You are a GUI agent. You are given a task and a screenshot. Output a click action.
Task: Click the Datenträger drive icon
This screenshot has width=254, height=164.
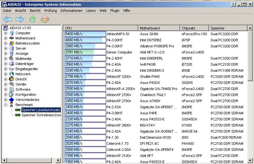tap(12, 64)
